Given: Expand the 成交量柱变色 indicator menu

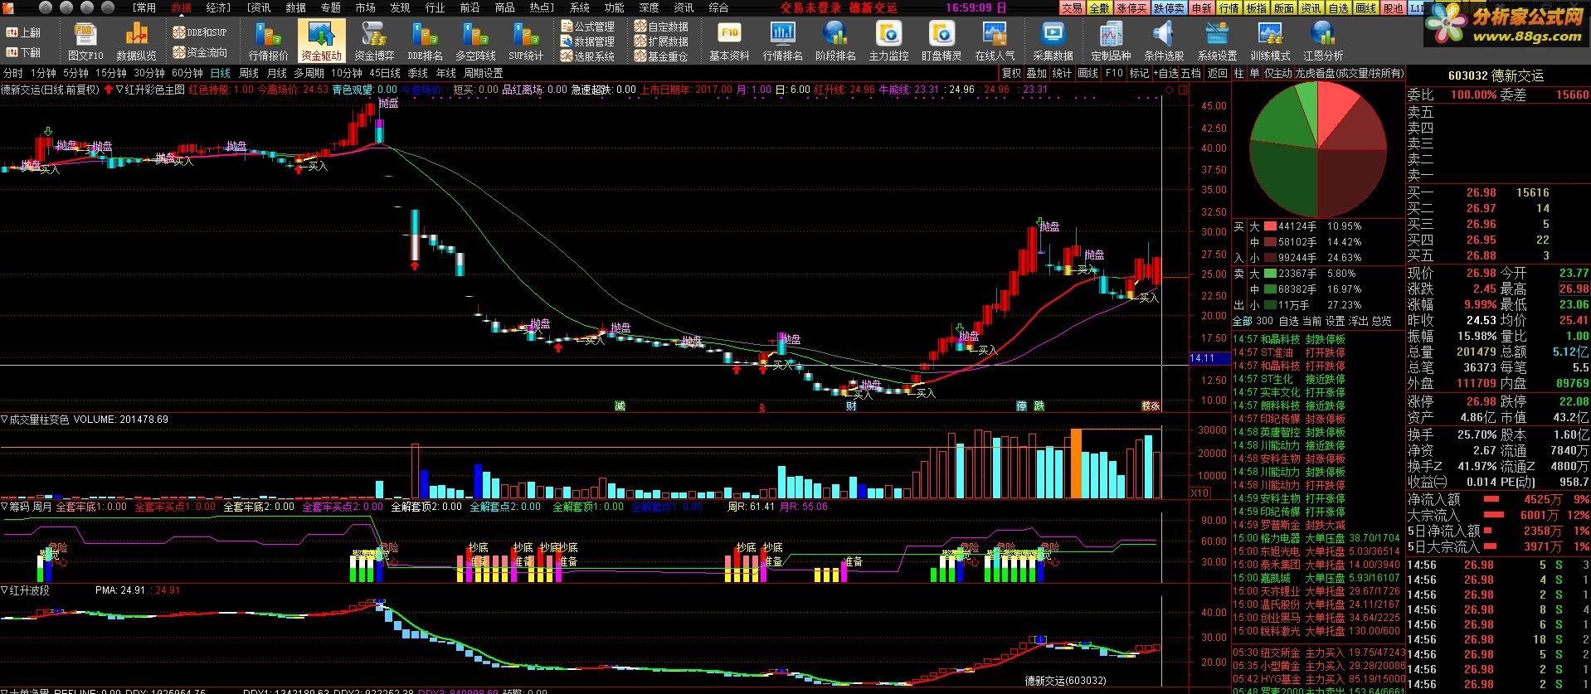Looking at the screenshot, I should click(x=5, y=420).
